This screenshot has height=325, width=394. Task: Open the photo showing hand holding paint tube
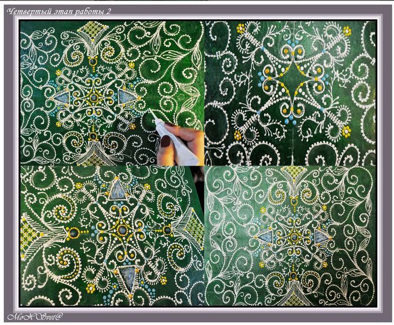[x=112, y=93]
